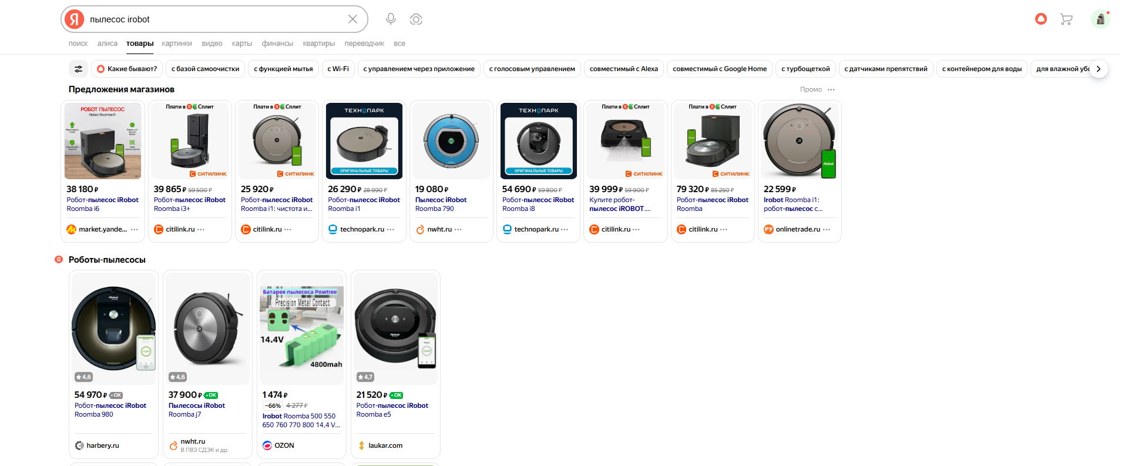The width and height of the screenshot is (1128, 466).
Task: Open Roomba i6 product link
Action: tap(103, 204)
